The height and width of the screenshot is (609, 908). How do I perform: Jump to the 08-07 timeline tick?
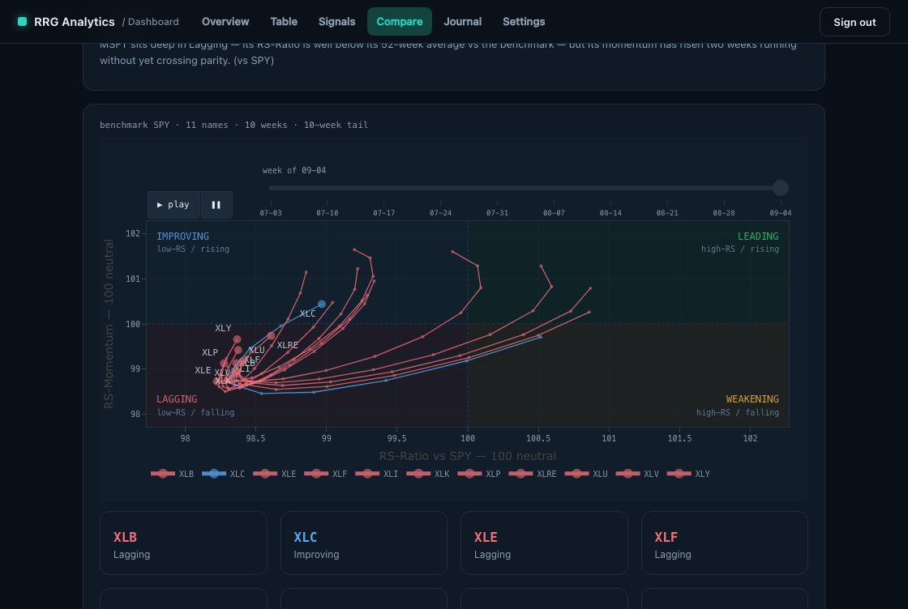point(554,213)
